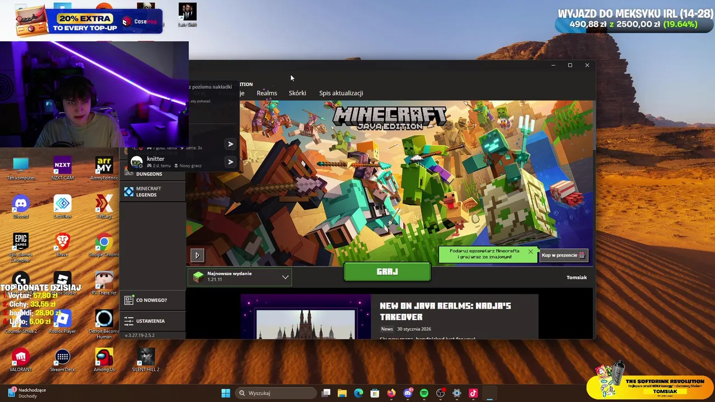Image resolution: width=715 pixels, height=402 pixels.
Task: Open Spotify from taskbar
Action: point(424,393)
